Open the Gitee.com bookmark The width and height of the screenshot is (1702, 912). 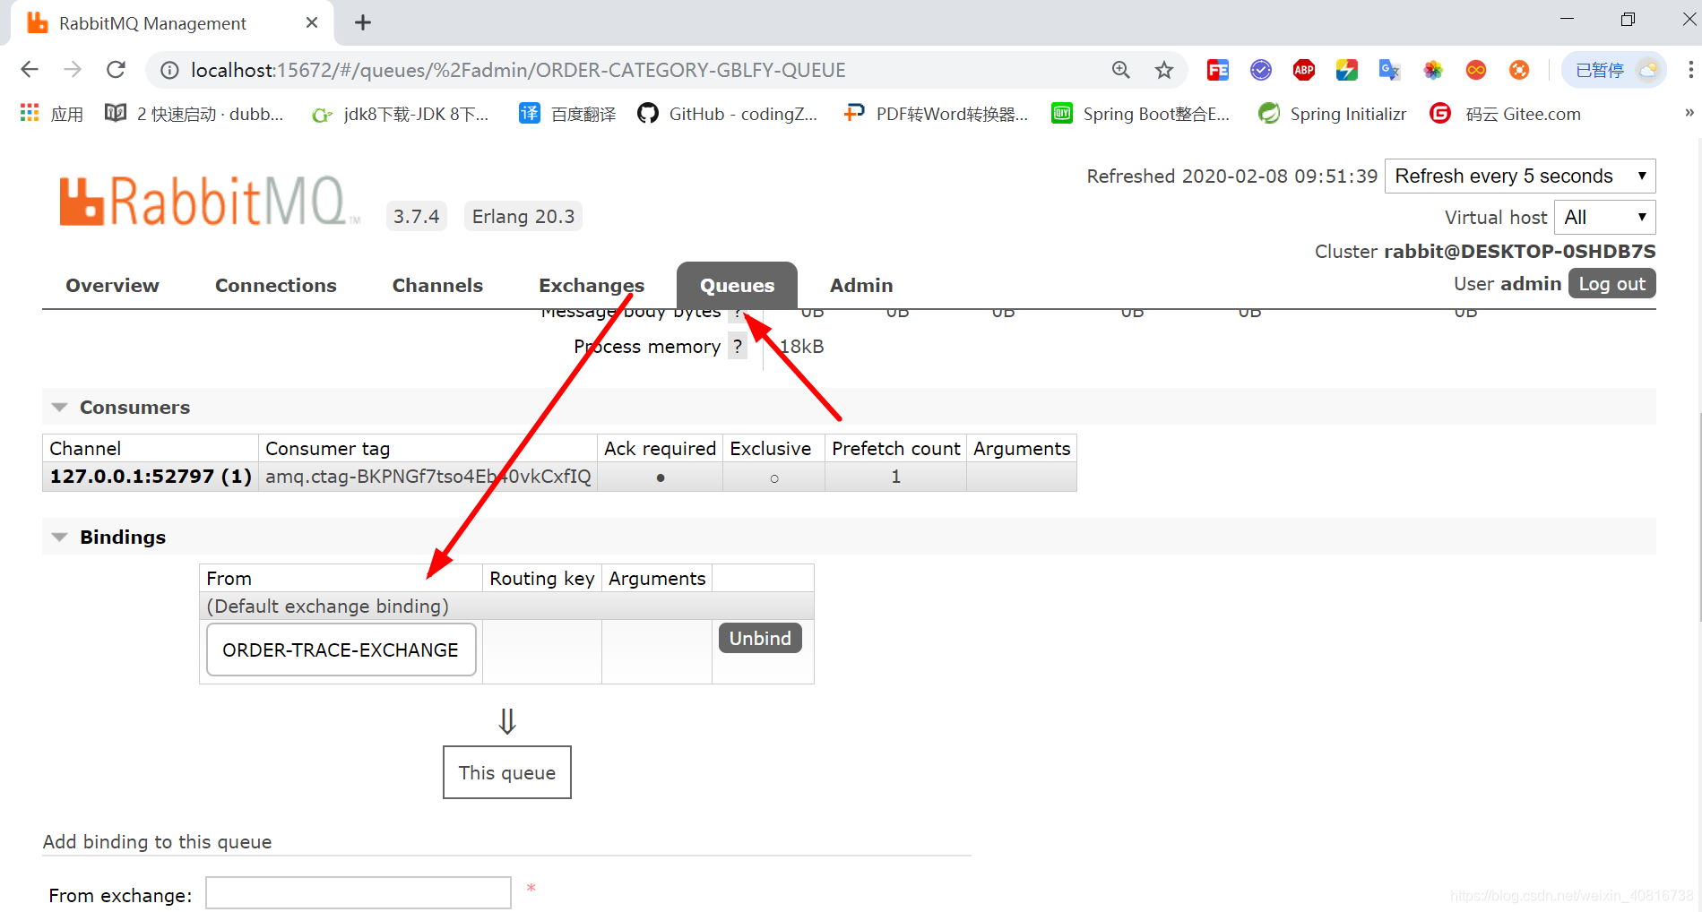(x=1506, y=114)
